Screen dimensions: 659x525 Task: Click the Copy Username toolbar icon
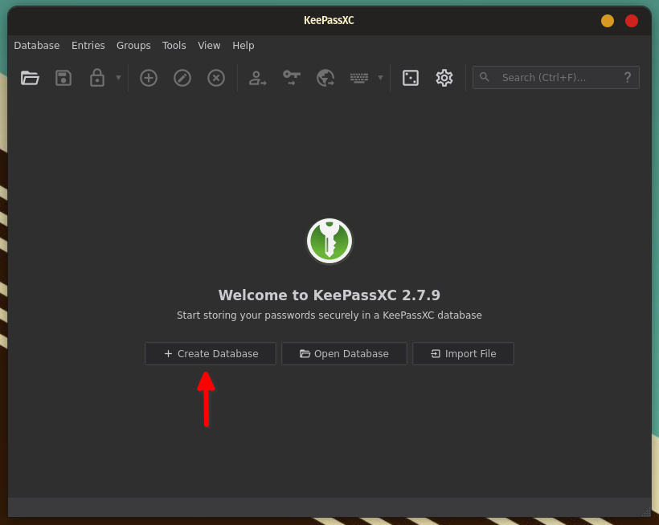pyautogui.click(x=257, y=78)
